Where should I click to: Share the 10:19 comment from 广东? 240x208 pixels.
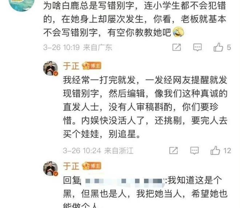coord(177,47)
